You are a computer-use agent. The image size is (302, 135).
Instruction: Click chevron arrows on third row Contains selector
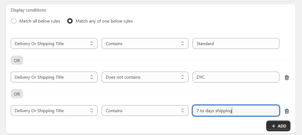(x=182, y=111)
